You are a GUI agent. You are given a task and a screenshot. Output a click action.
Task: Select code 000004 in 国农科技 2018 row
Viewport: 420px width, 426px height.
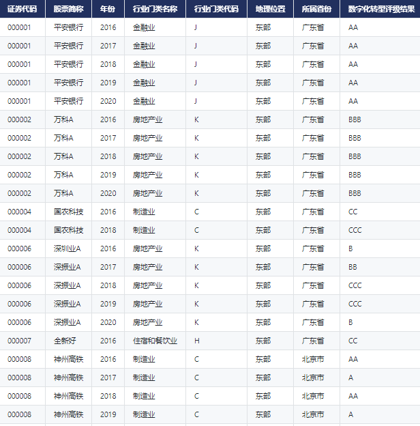[19, 230]
